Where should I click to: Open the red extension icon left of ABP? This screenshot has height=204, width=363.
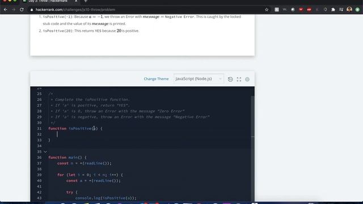301,10
